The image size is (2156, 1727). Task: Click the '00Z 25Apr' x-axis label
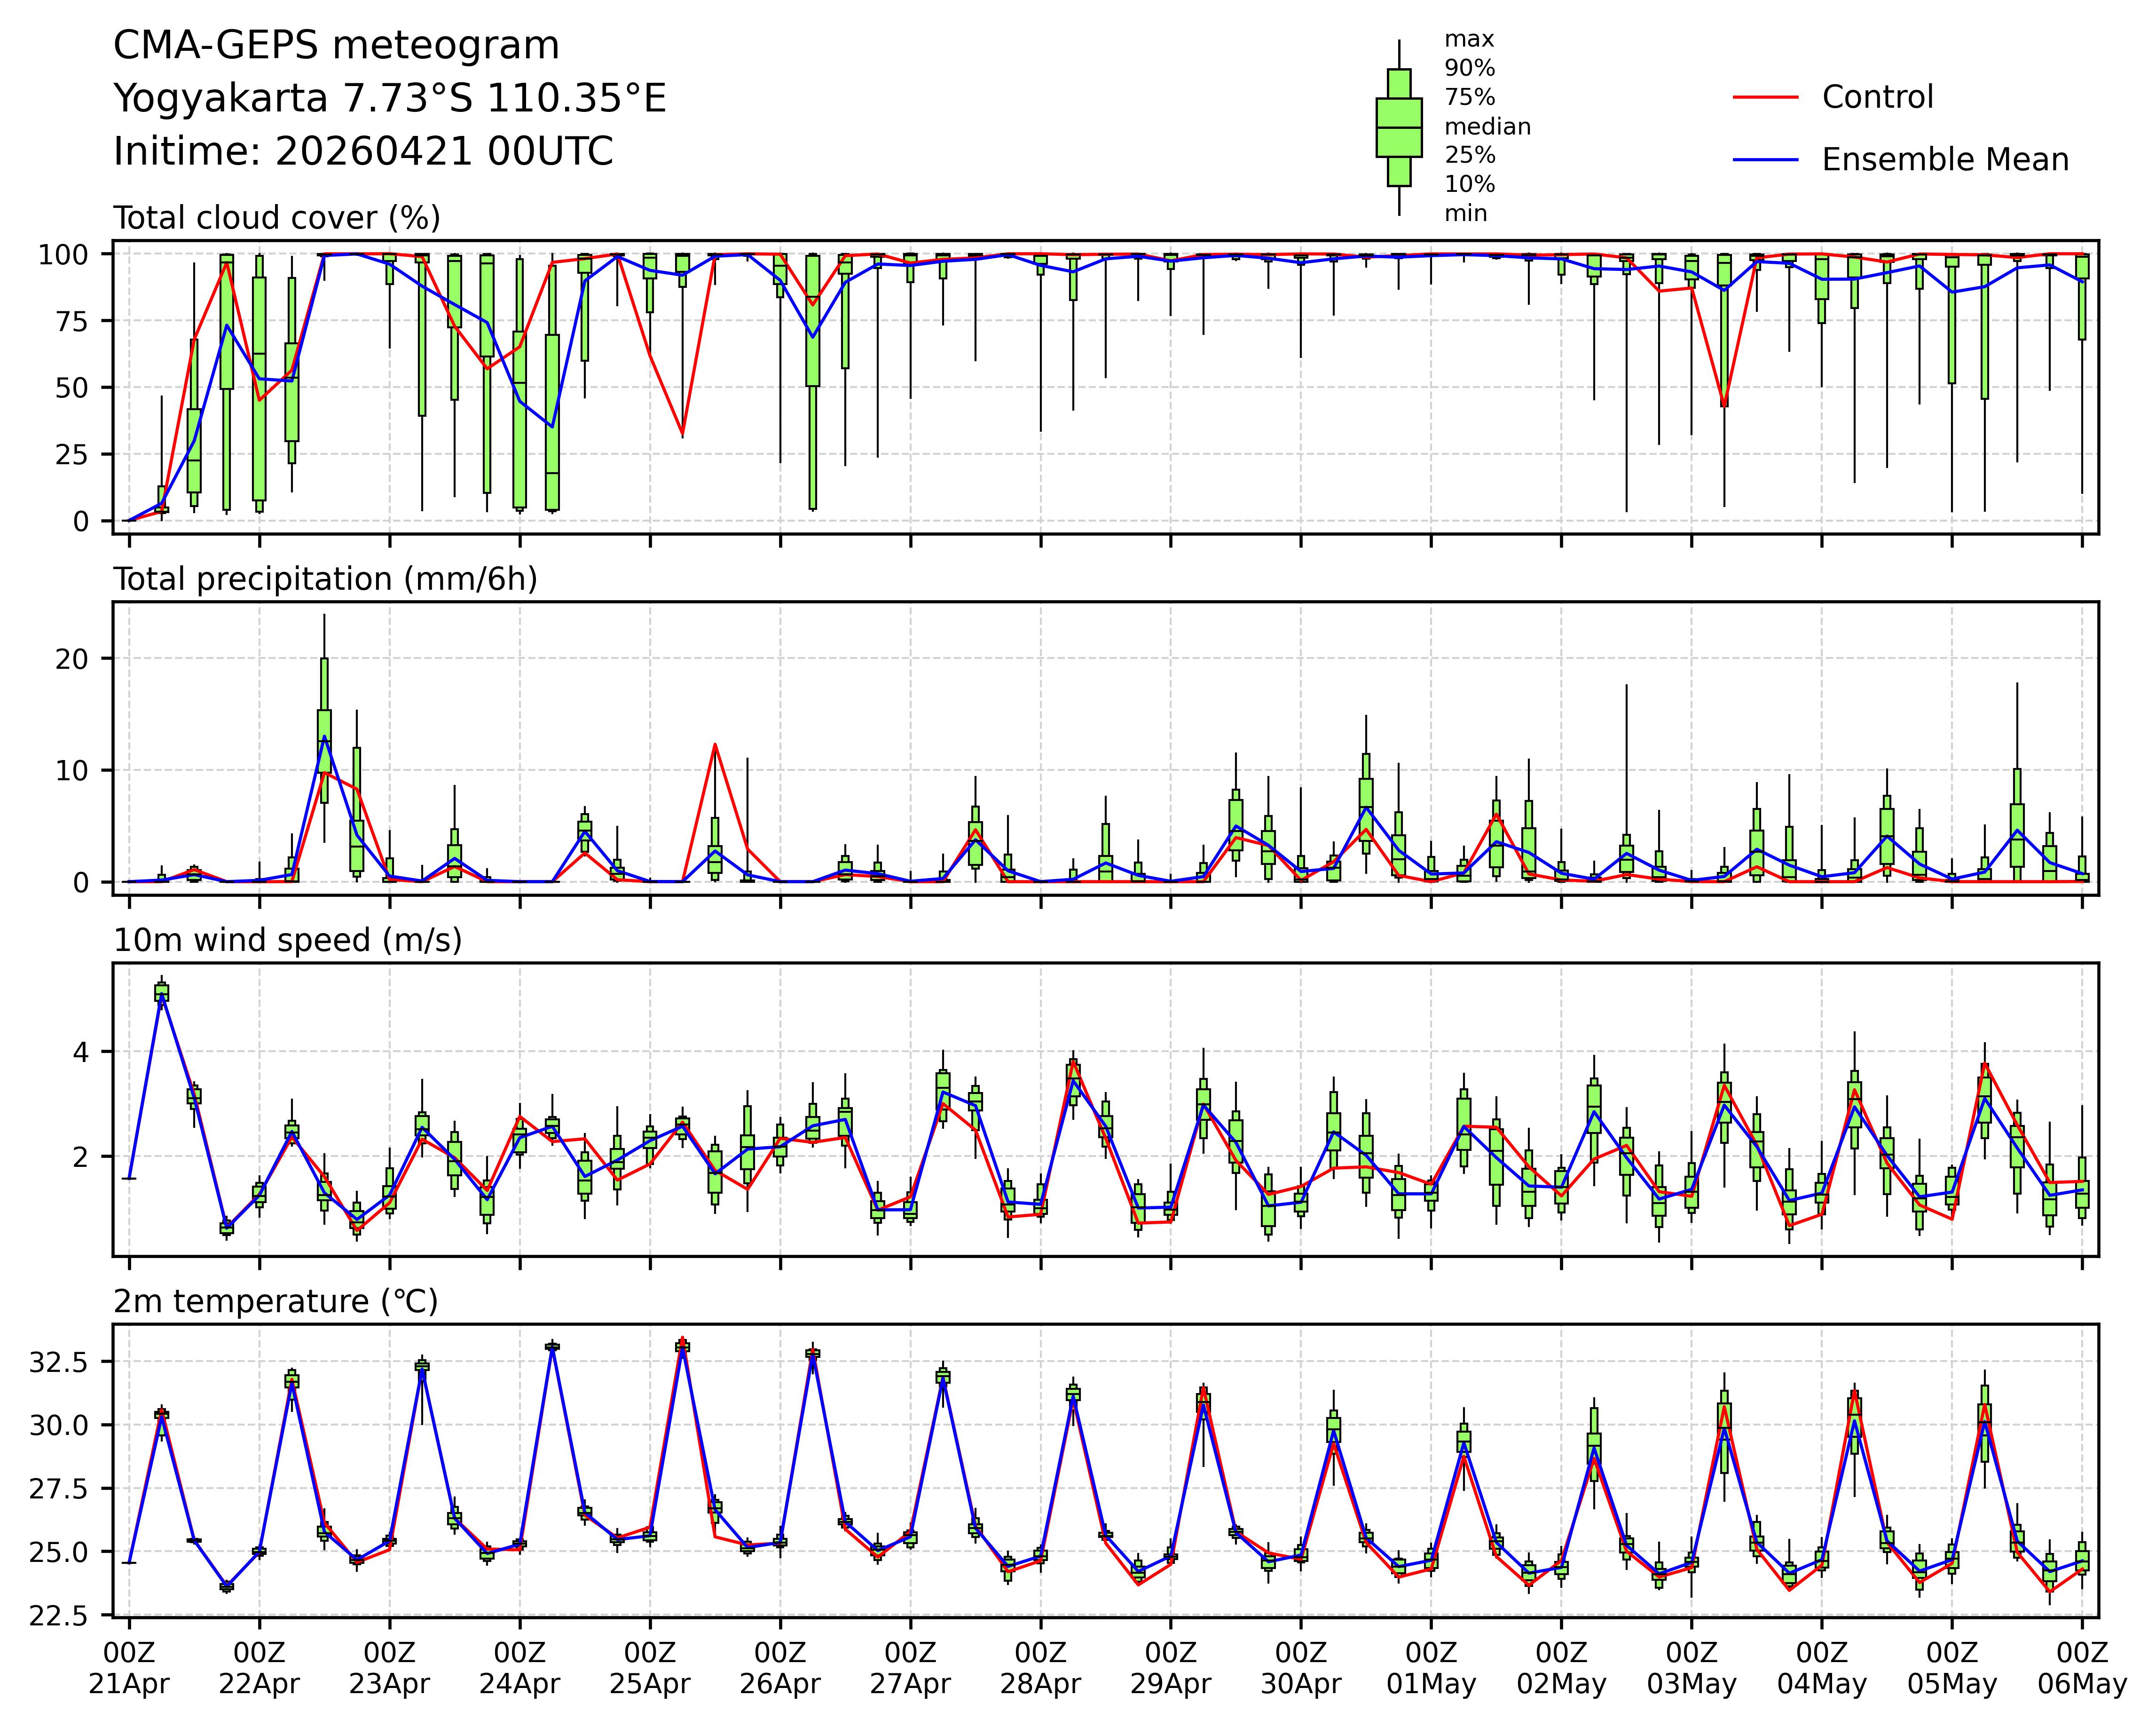650,1668
